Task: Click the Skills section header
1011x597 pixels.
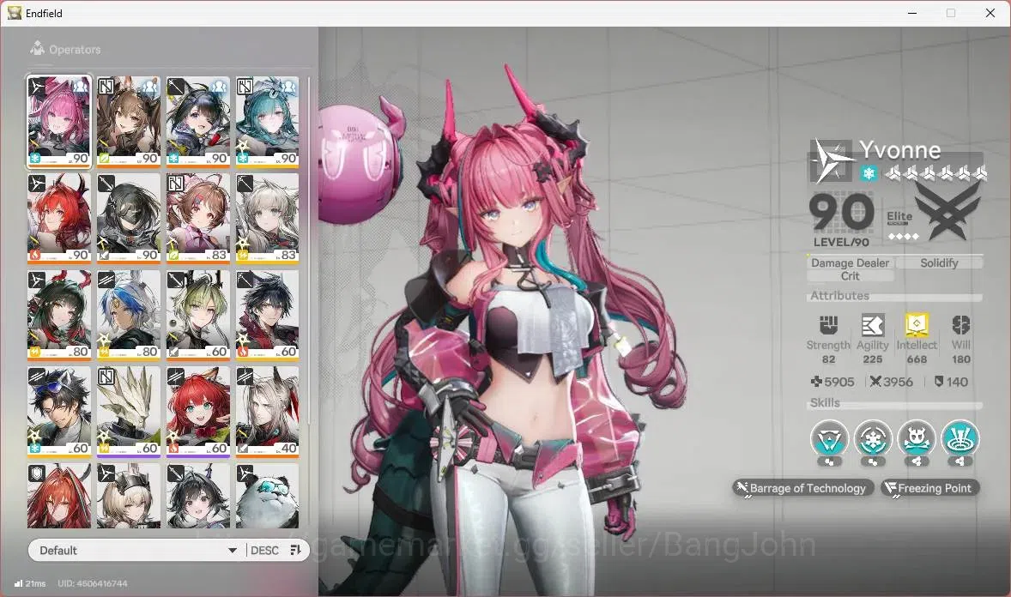Action: (825, 402)
